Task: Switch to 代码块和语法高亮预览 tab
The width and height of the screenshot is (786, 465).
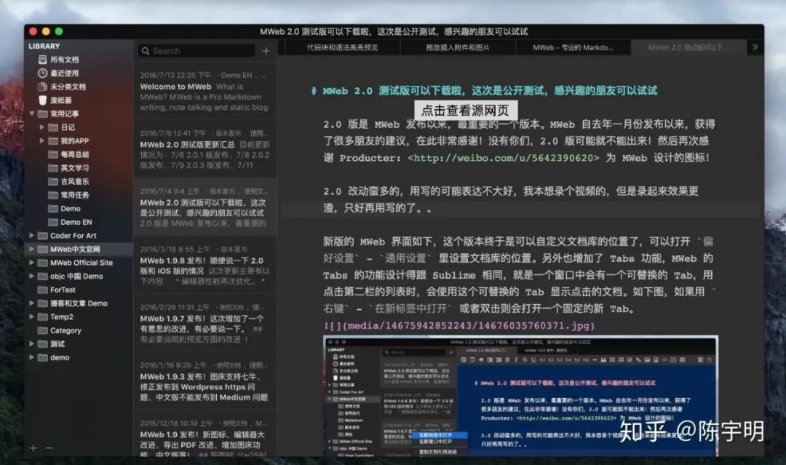Action: tap(342, 47)
